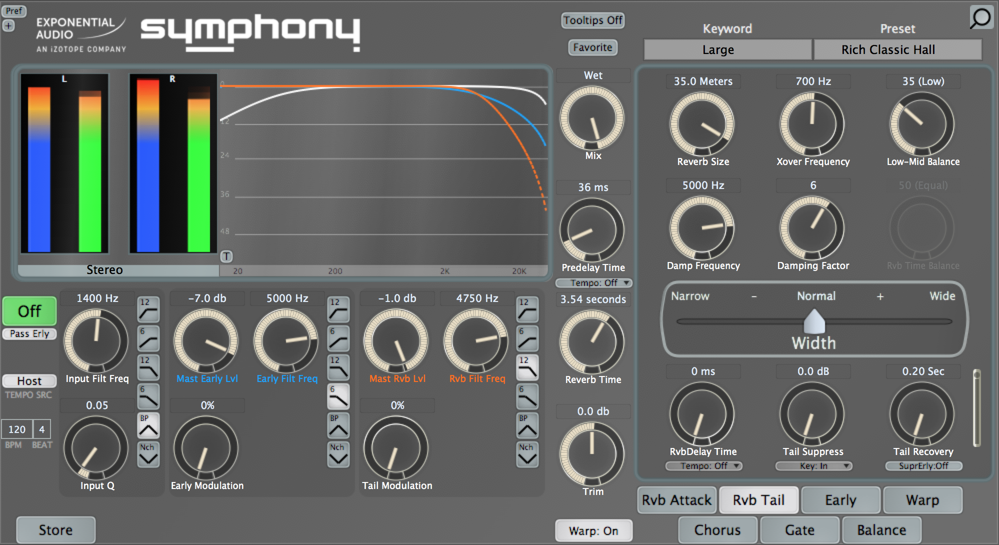Image resolution: width=999 pixels, height=545 pixels.
Task: Select 6 dB high-cut shape for input filter
Action: 148,396
